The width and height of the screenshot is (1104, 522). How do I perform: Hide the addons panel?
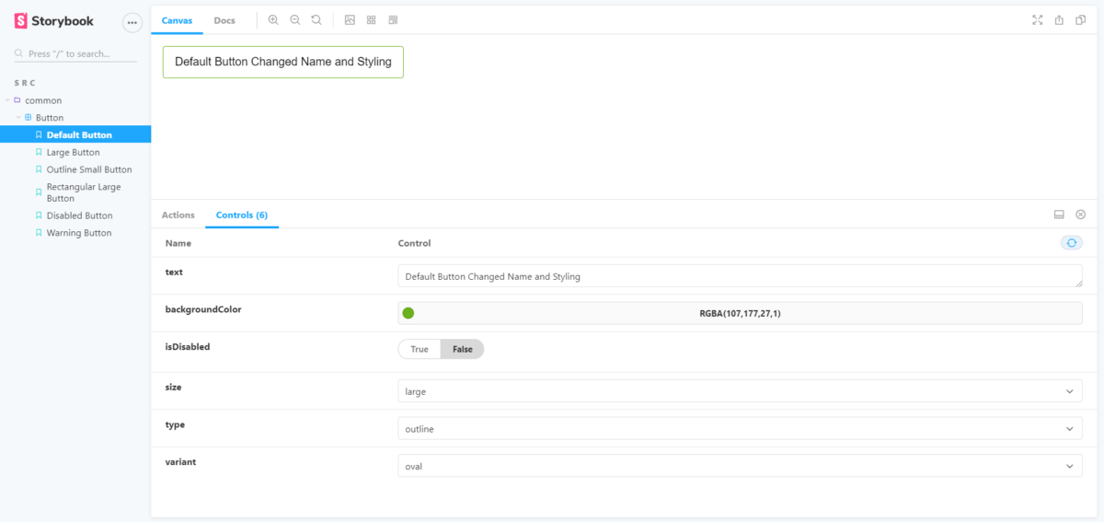click(x=1081, y=215)
